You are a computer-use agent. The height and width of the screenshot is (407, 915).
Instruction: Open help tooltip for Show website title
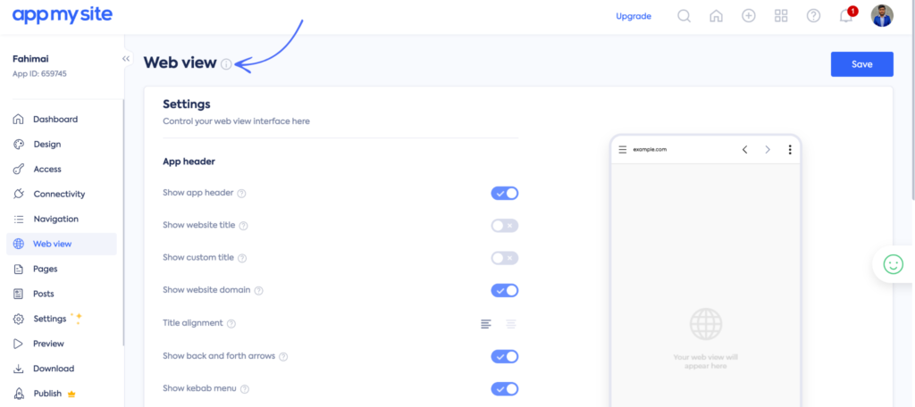(x=244, y=226)
